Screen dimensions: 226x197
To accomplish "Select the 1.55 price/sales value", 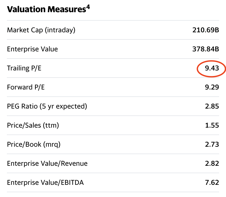I will [212, 125].
